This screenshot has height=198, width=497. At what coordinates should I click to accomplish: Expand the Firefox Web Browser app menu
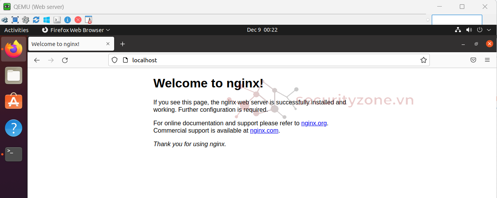point(76,30)
